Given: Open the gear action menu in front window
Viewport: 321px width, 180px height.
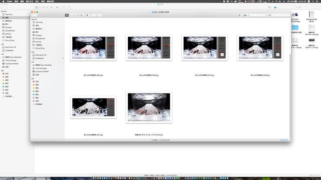Looking at the screenshot, I should pyautogui.click(x=88, y=15).
